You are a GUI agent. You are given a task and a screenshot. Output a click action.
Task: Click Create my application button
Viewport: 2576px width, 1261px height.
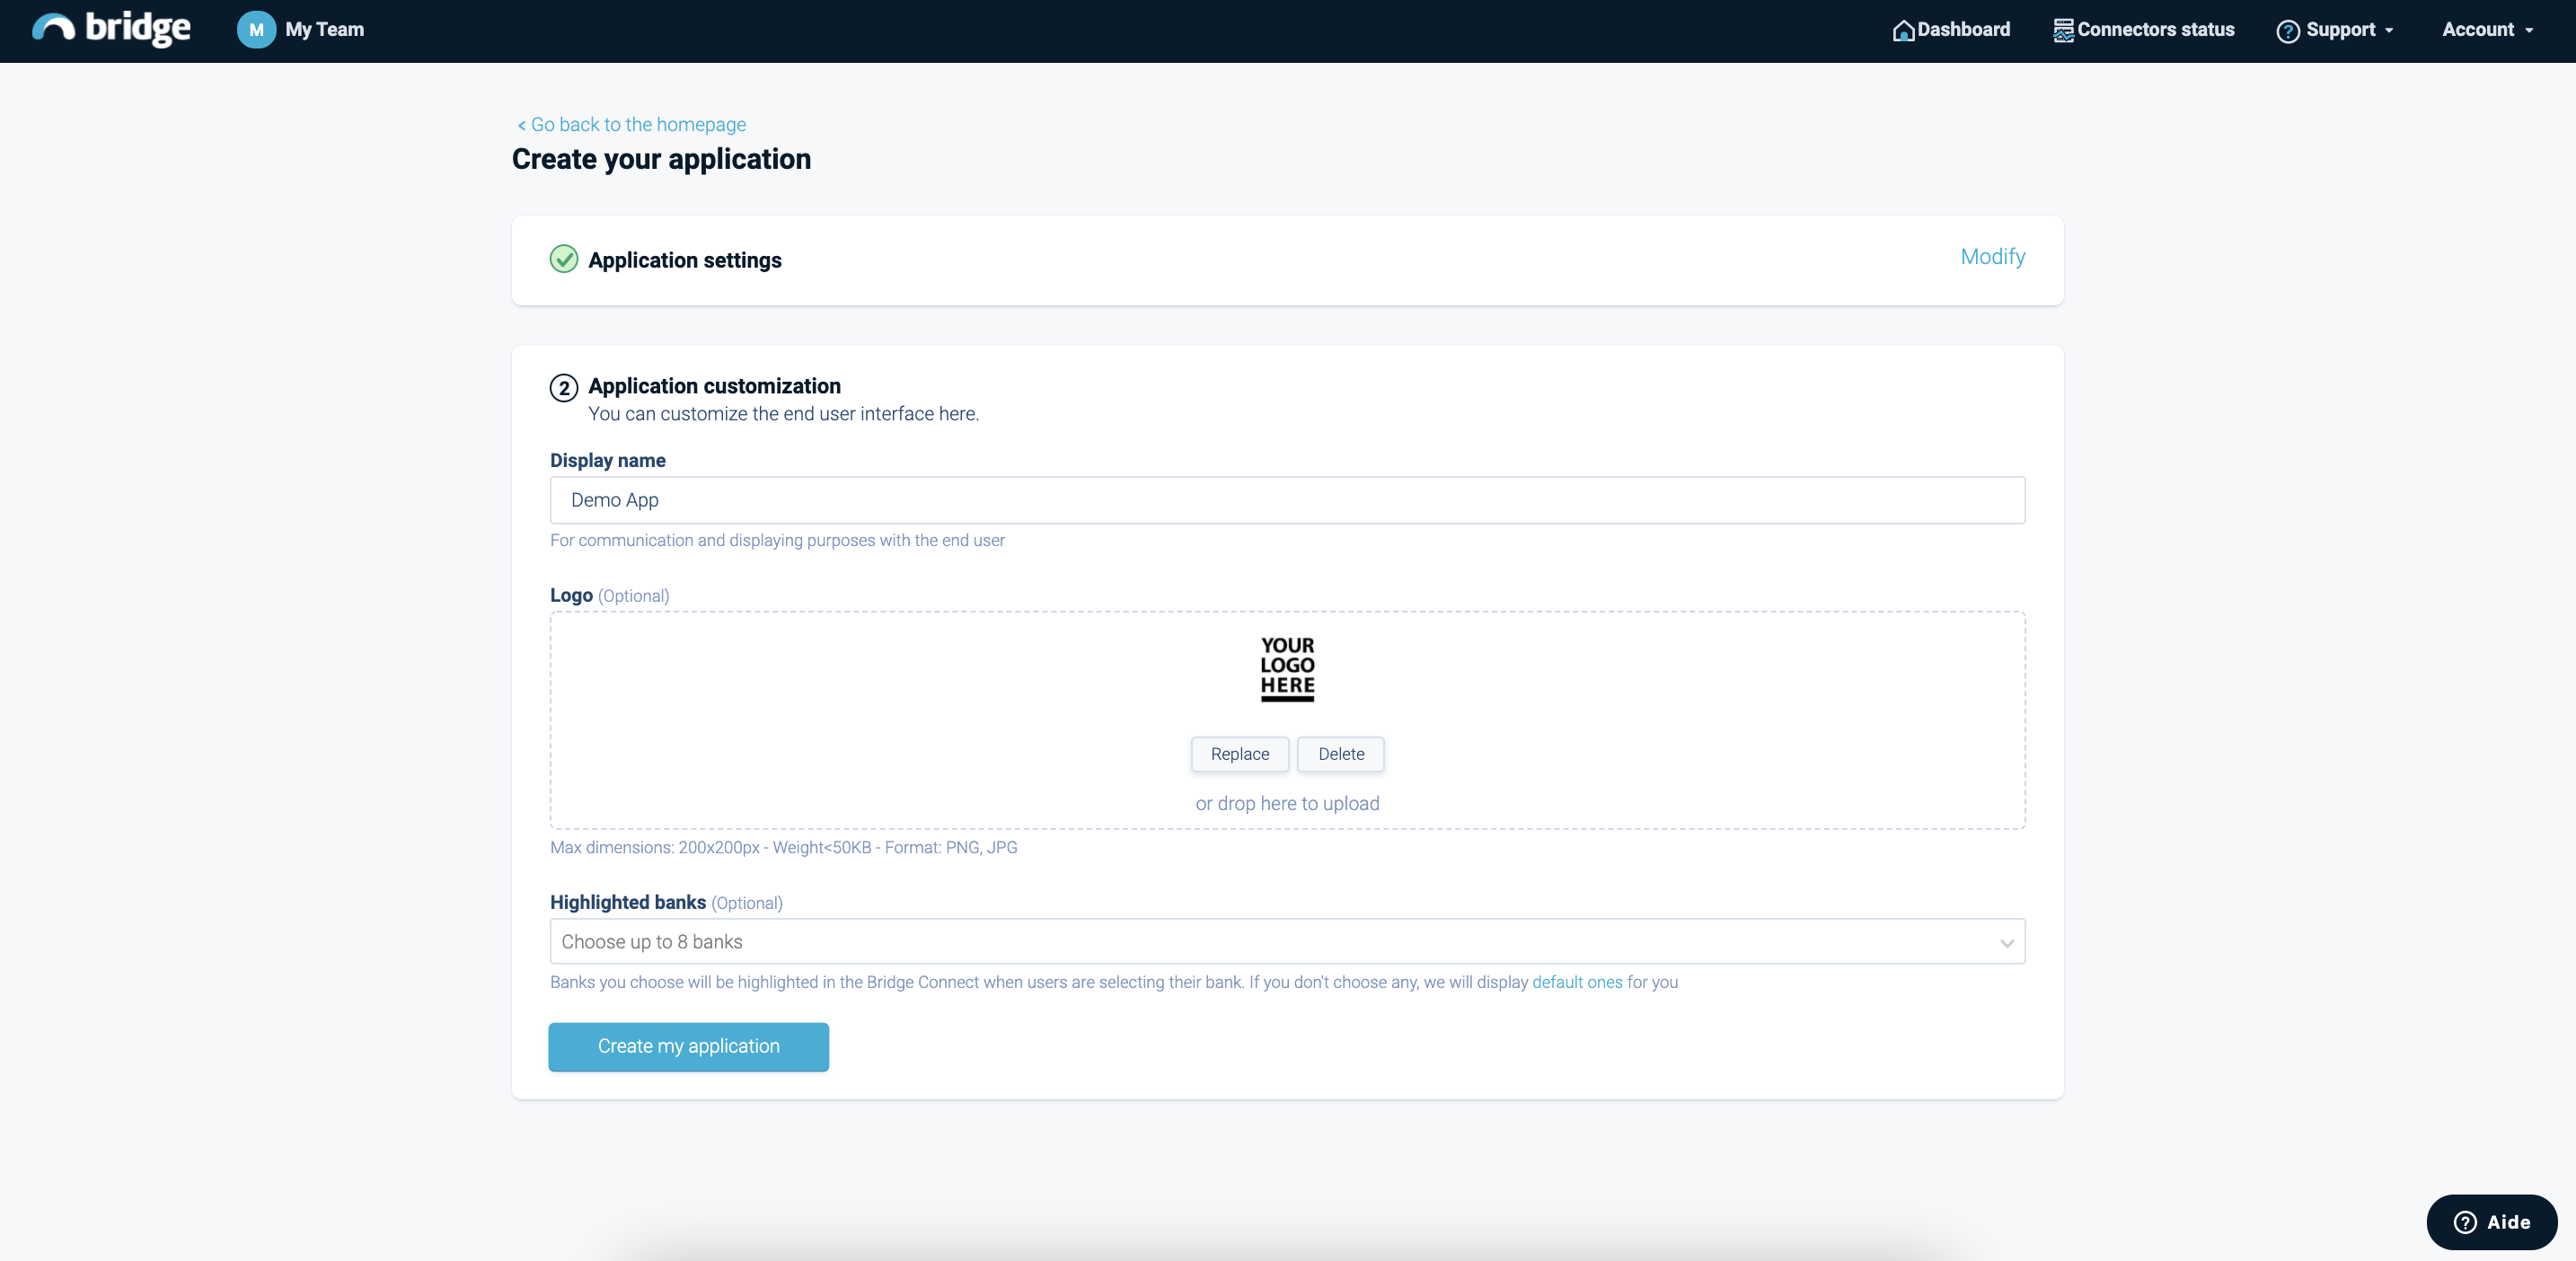(688, 1046)
